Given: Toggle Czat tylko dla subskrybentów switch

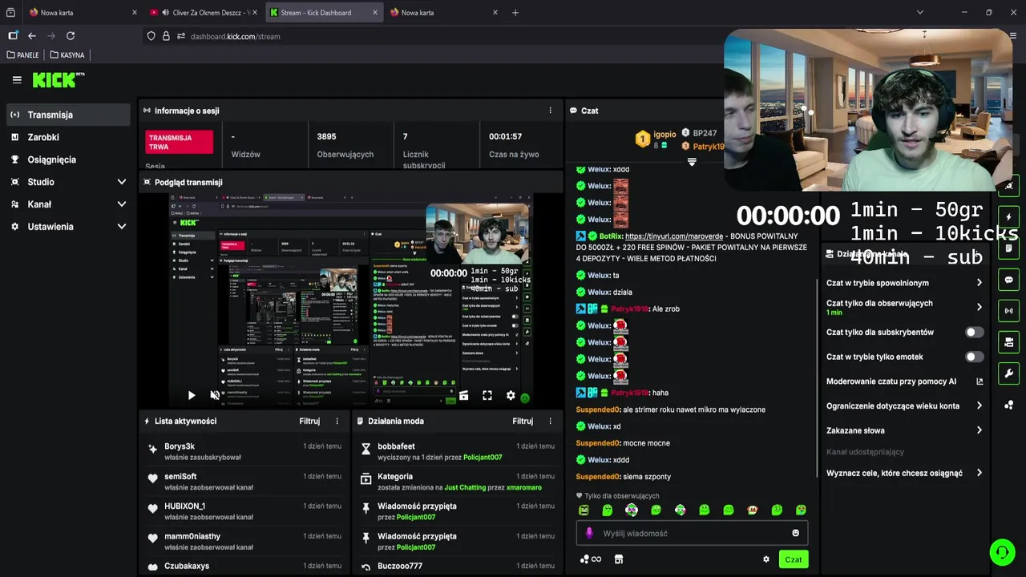Looking at the screenshot, I should 974,332.
